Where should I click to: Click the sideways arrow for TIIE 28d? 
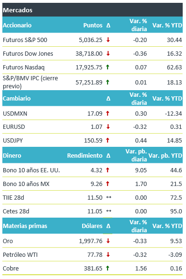tap(109, 197)
